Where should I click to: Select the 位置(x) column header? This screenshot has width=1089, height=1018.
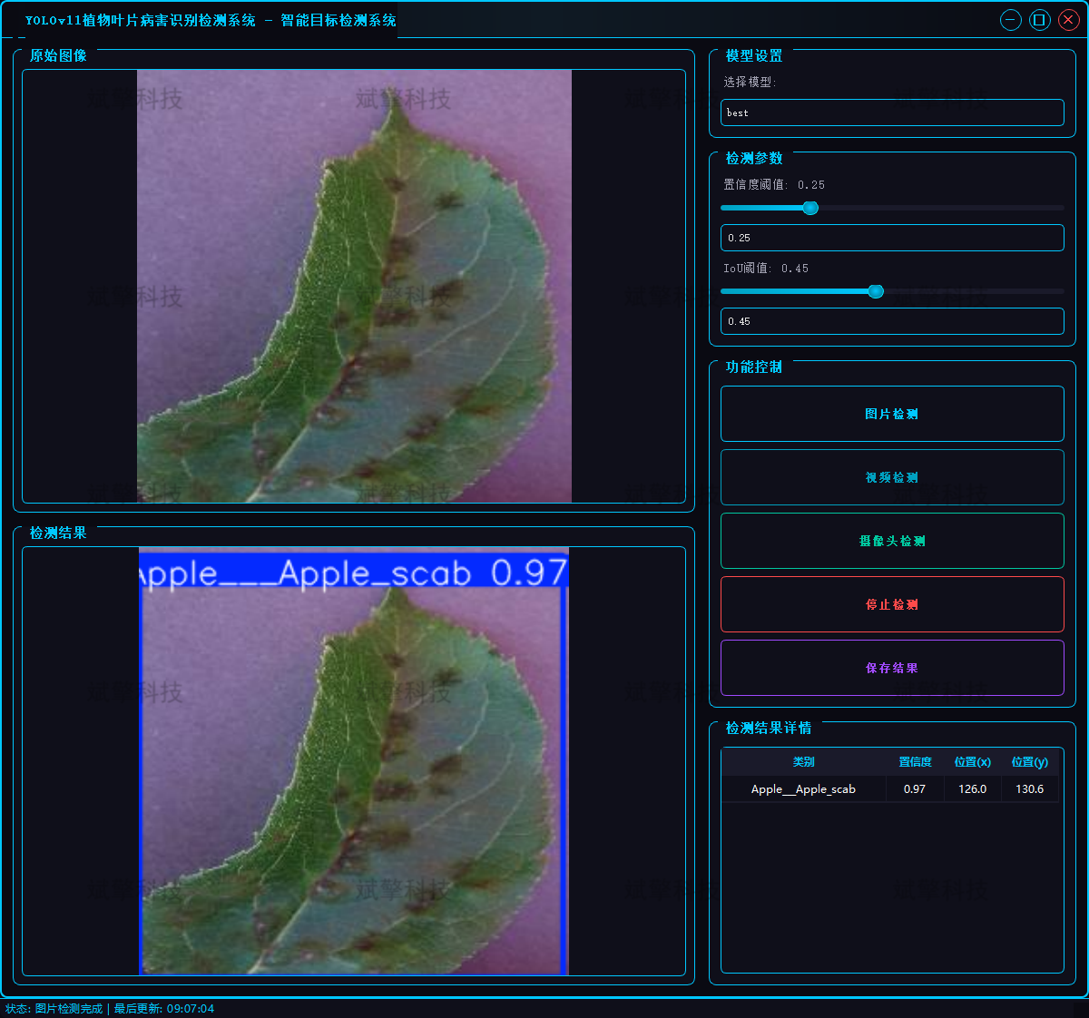[972, 762]
